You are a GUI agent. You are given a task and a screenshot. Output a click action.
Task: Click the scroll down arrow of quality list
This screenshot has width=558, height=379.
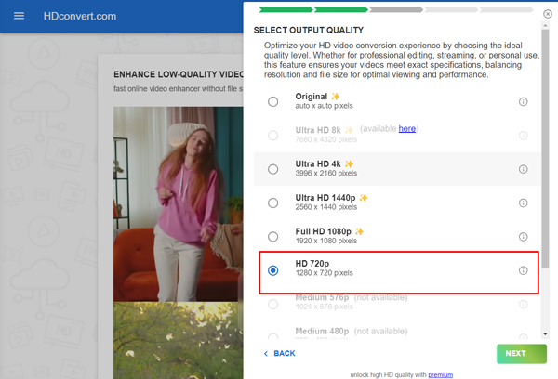545,334
